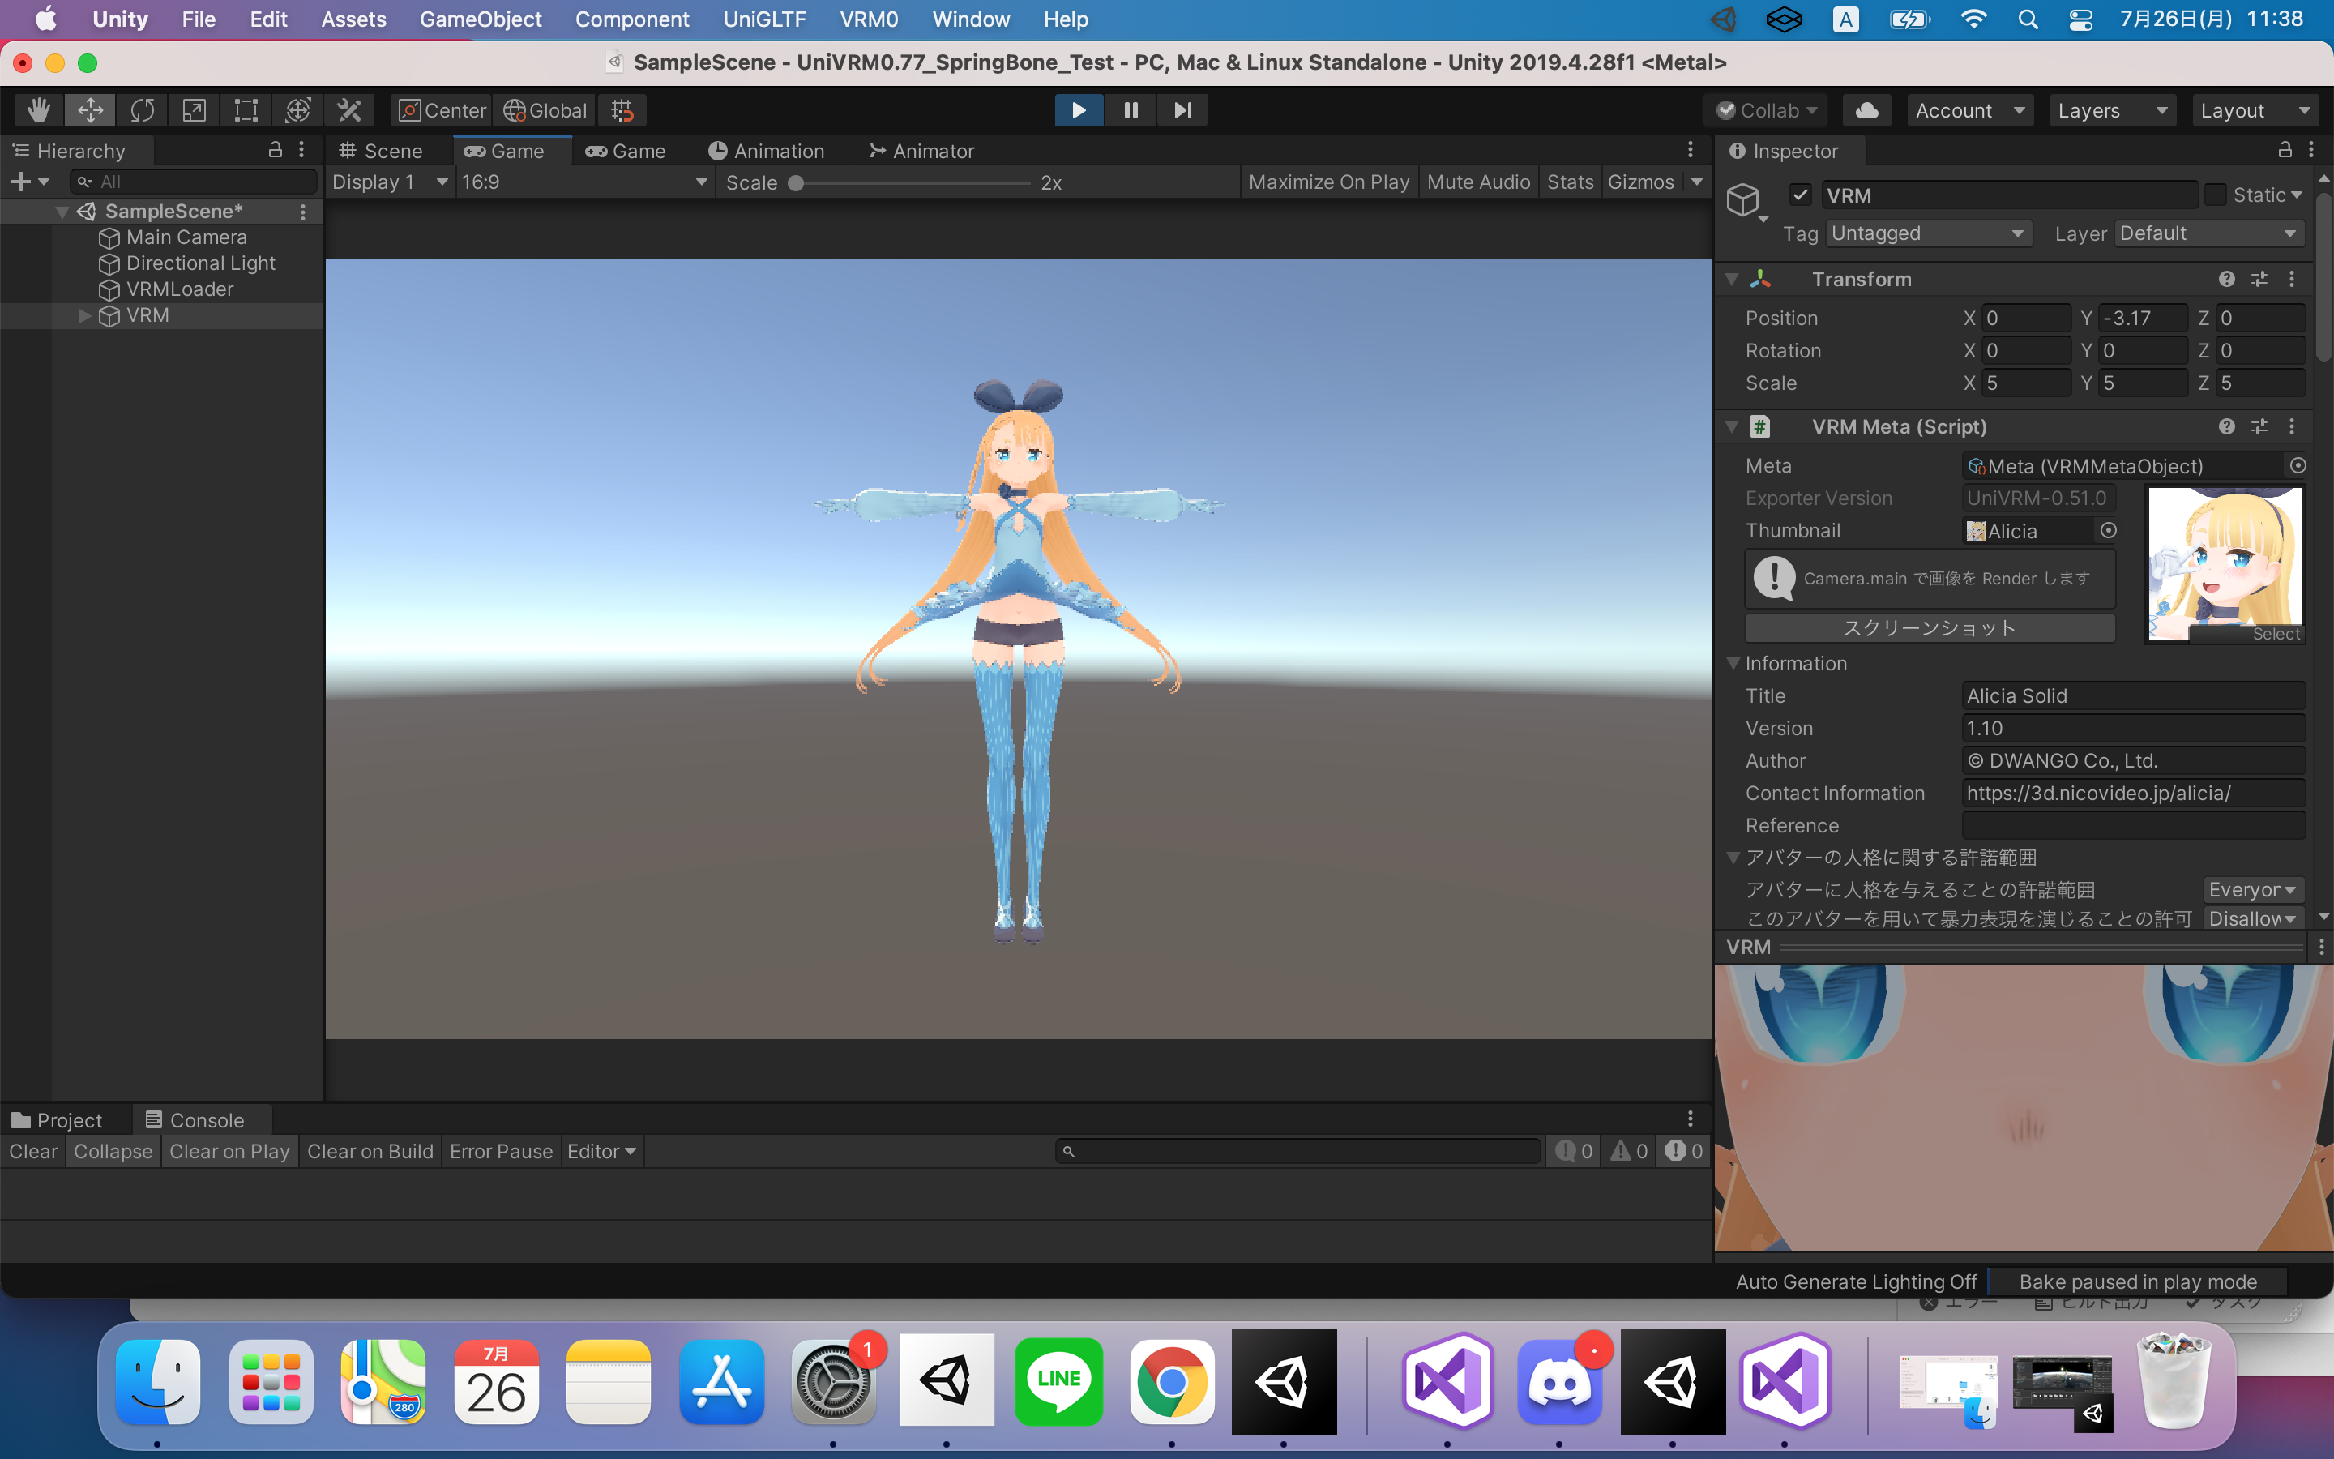Show the console info message count

1575,1151
